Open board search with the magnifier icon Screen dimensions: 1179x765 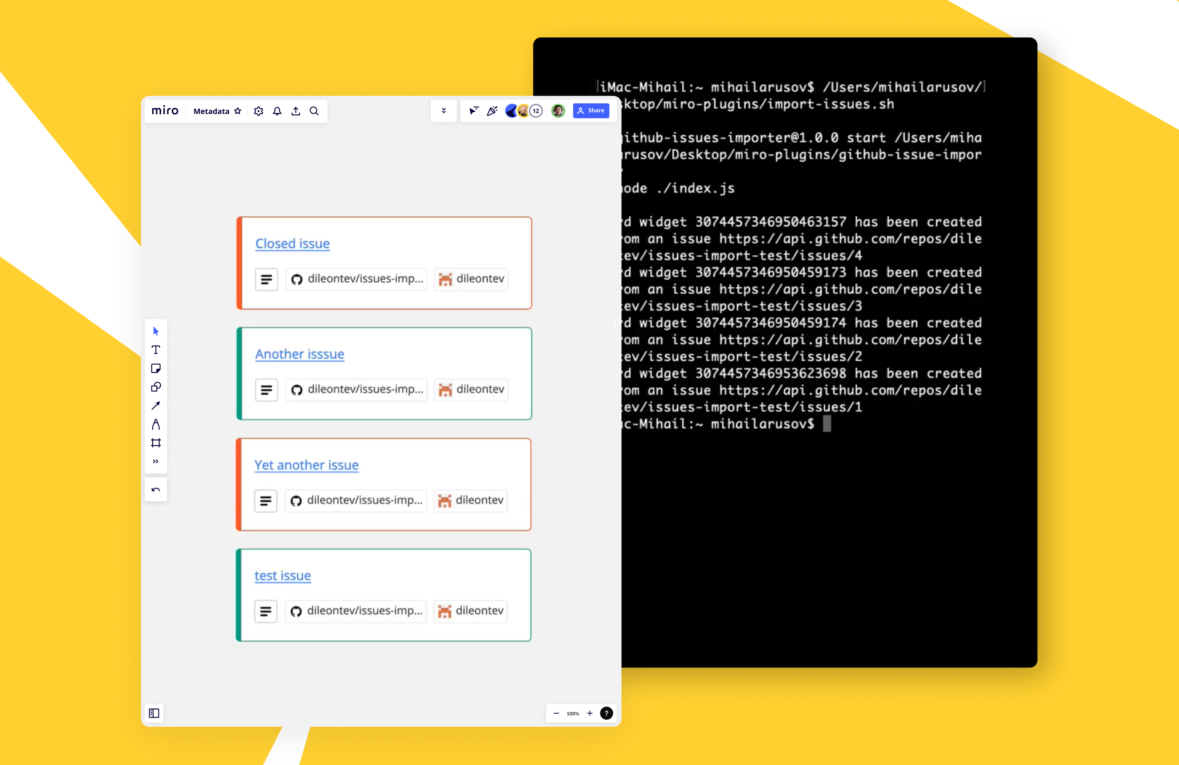pyautogui.click(x=314, y=111)
